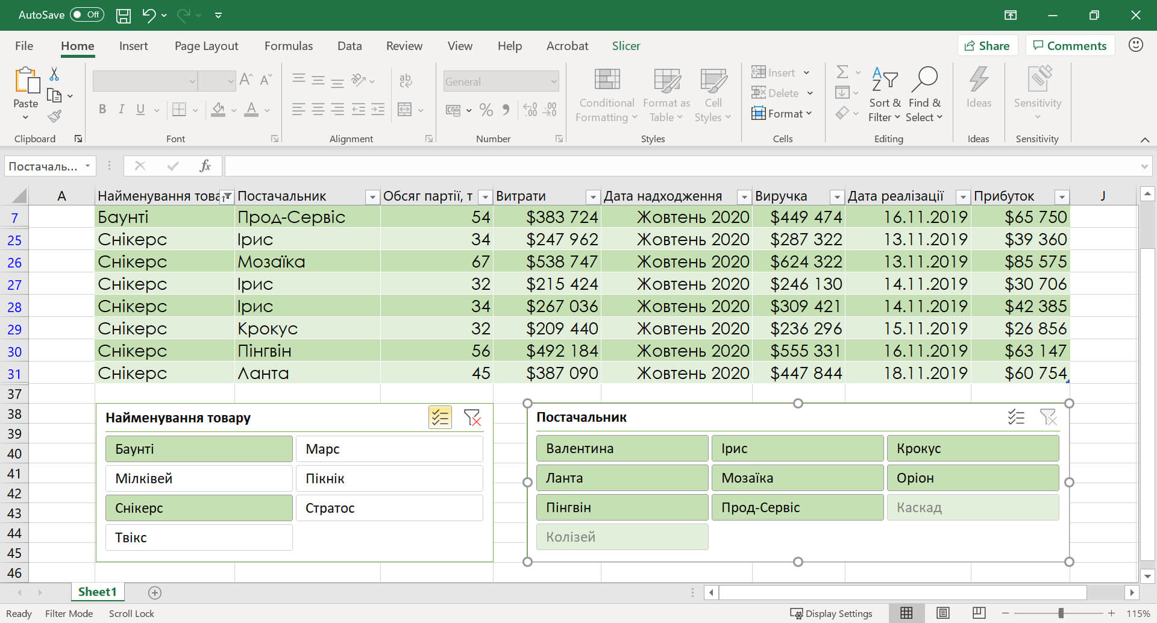1157x623 pixels.
Task: Open the Slicer ribbon tab
Action: point(626,46)
